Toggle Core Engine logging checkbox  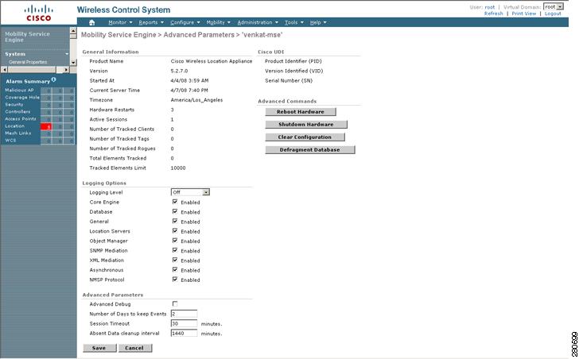click(175, 202)
